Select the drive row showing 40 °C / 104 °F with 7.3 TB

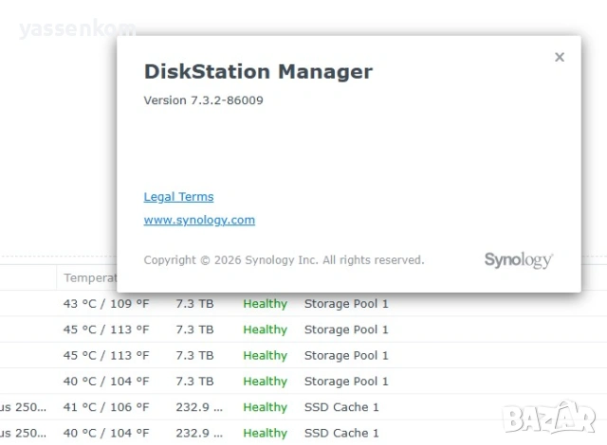303,382
